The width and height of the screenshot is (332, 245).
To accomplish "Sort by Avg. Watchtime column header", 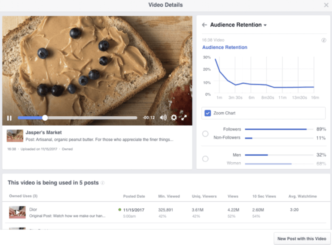I will 302,196.
